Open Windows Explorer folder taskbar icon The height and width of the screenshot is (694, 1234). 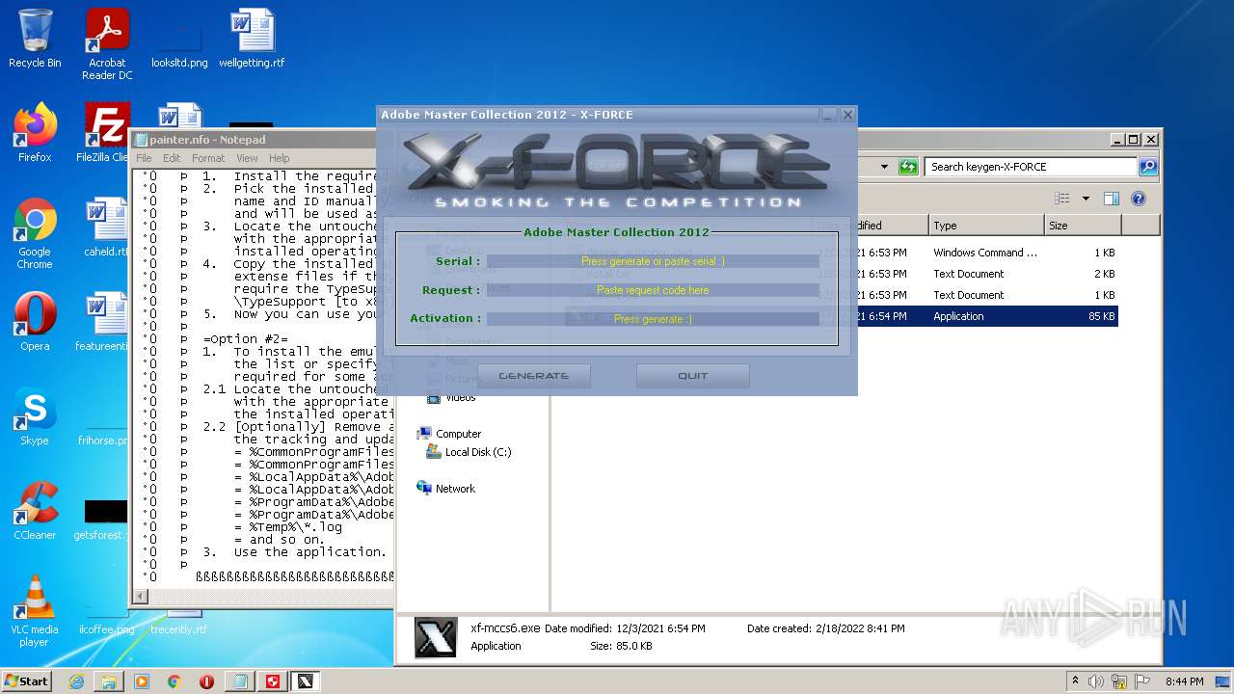[109, 681]
